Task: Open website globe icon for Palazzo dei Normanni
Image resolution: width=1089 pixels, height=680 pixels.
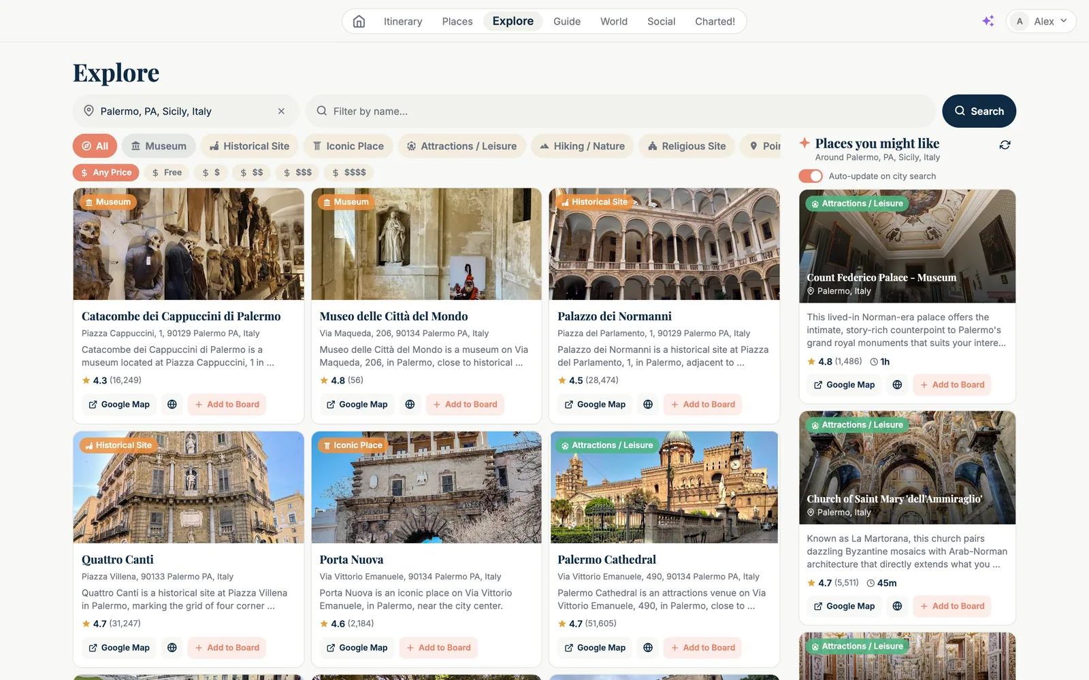Action: pos(648,405)
